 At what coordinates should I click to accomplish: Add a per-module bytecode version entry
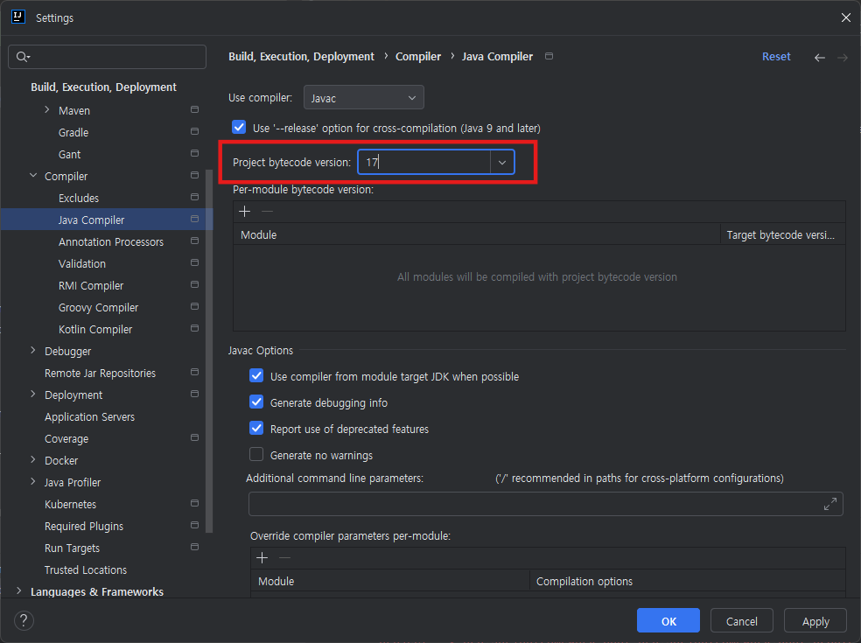coord(245,212)
